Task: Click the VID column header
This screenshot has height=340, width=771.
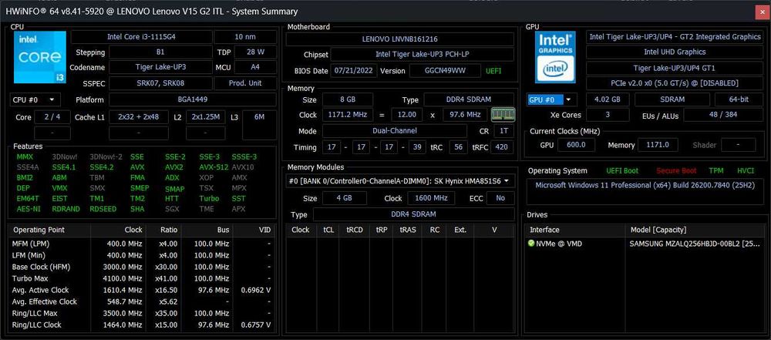Action: [254, 230]
